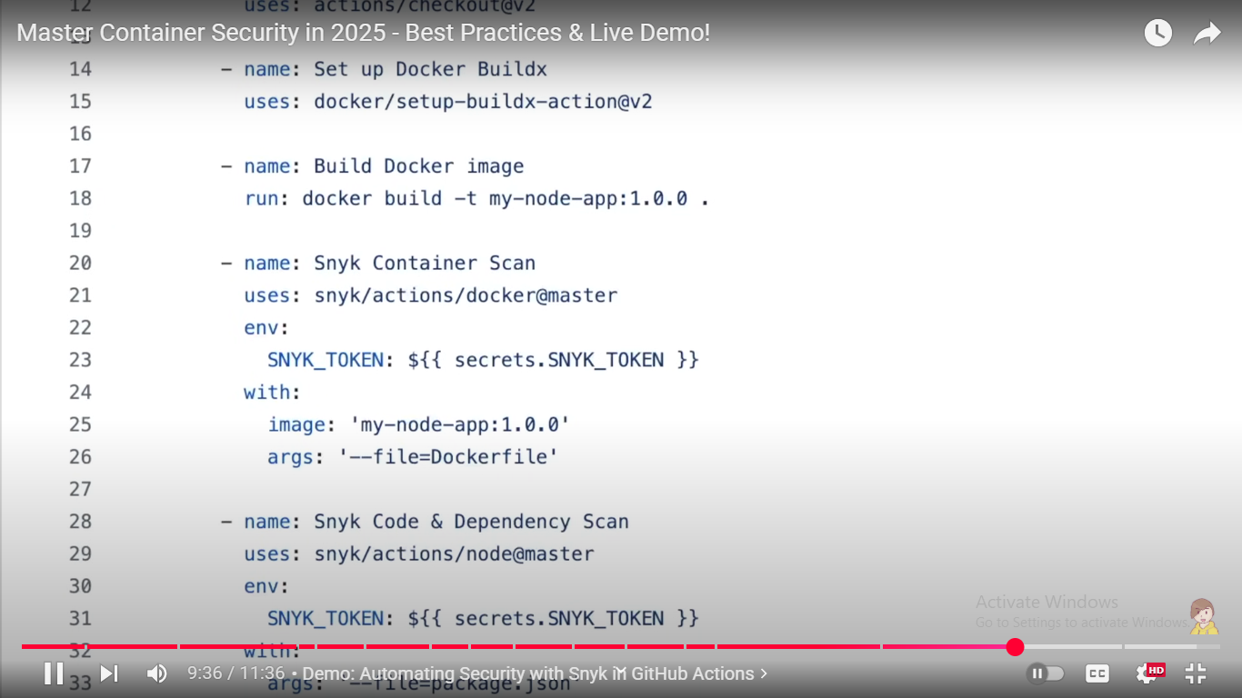Pause the video playback
Screen dimensions: 1242x698
[x=54, y=673]
